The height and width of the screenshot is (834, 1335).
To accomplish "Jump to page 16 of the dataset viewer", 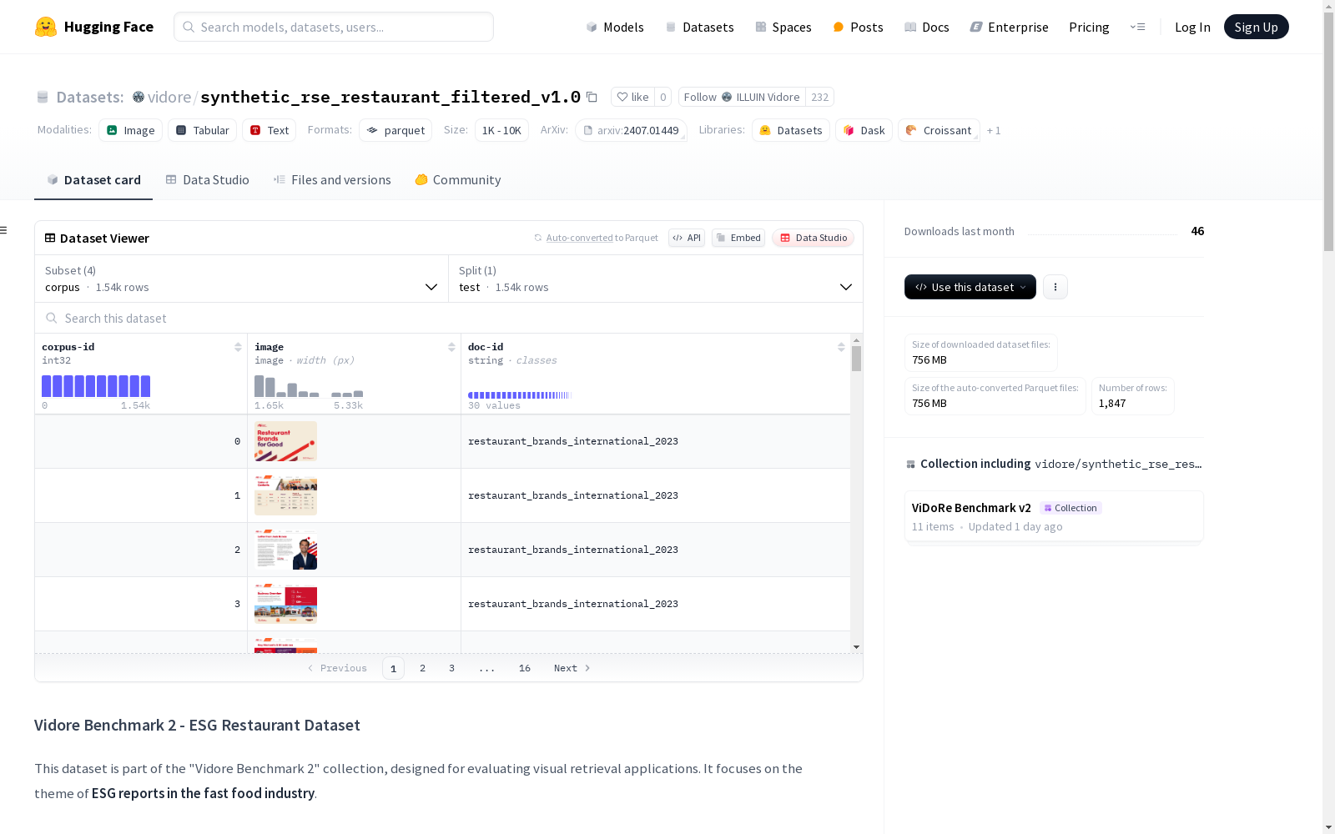I will click(525, 668).
